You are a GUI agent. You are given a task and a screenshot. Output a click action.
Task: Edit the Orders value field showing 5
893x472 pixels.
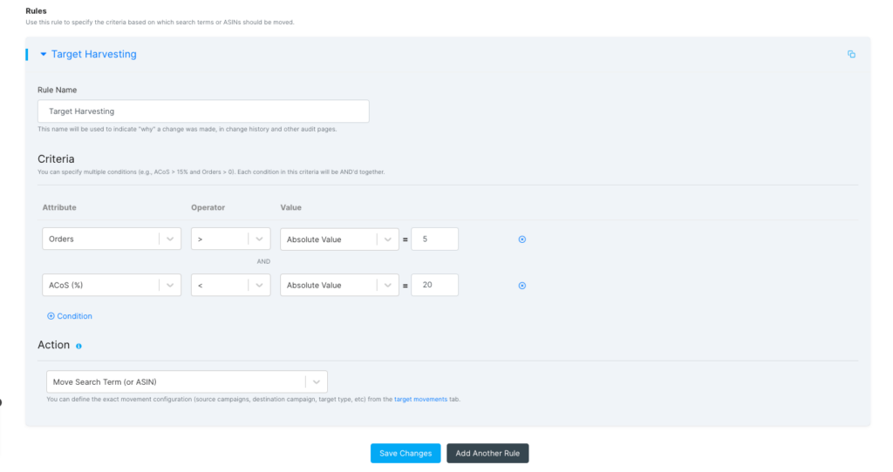click(x=434, y=239)
